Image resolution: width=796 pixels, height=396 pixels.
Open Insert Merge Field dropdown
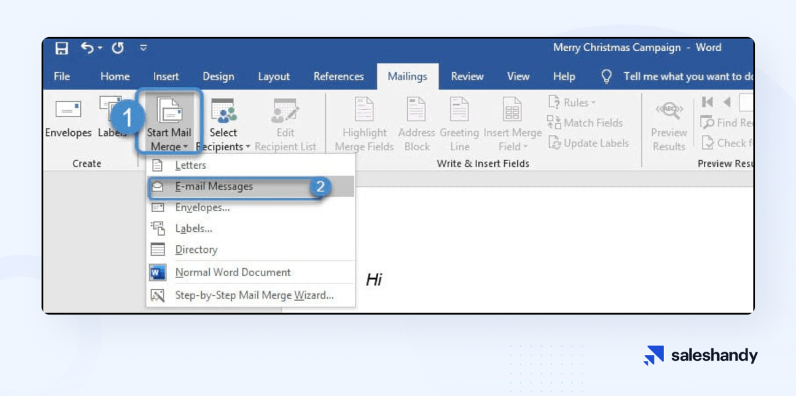pyautogui.click(x=512, y=123)
